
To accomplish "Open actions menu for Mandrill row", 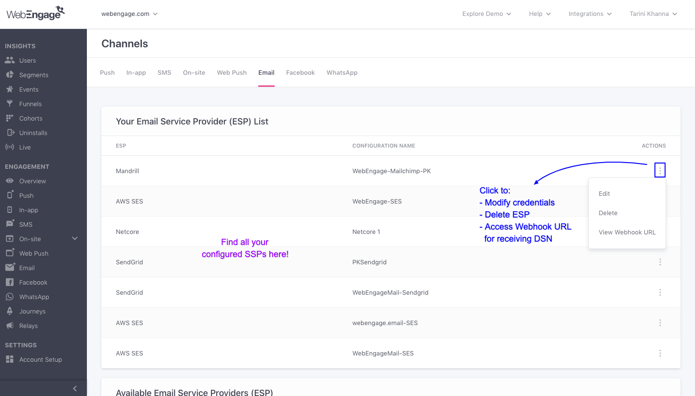I will [x=660, y=170].
